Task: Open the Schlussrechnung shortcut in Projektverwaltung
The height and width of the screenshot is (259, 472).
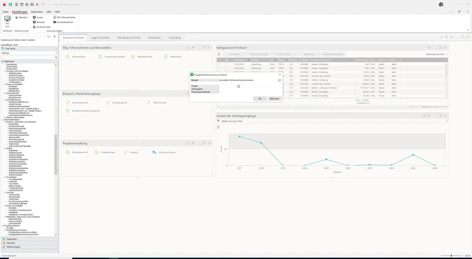Action: coord(164,152)
